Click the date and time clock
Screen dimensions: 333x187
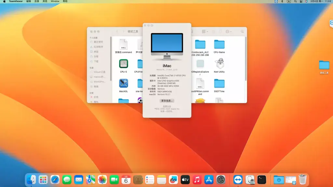click(321, 1)
